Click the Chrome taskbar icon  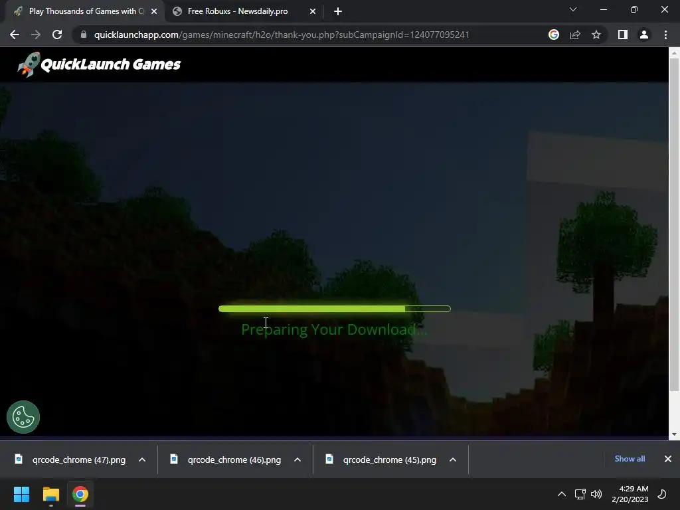[x=80, y=494]
